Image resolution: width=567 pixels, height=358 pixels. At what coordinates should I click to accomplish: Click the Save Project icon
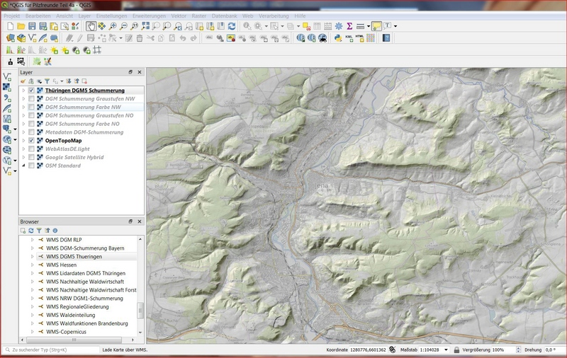click(33, 26)
